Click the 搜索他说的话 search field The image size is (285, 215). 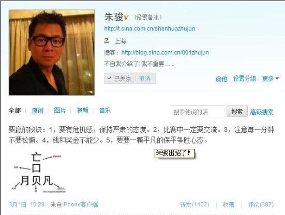click(x=198, y=112)
